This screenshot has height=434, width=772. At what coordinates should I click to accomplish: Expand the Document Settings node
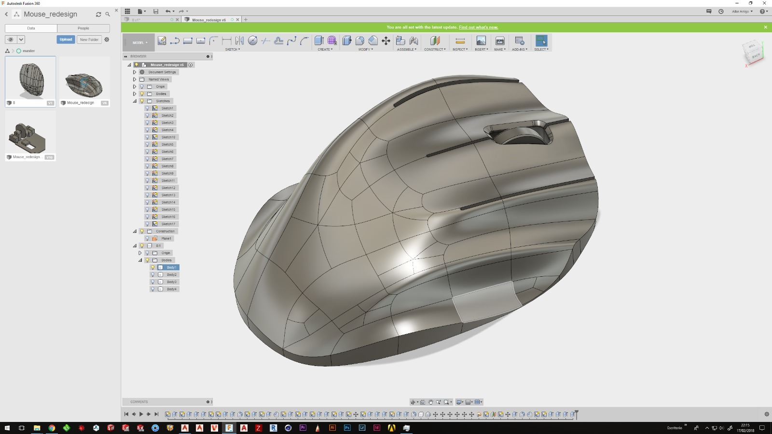click(135, 72)
